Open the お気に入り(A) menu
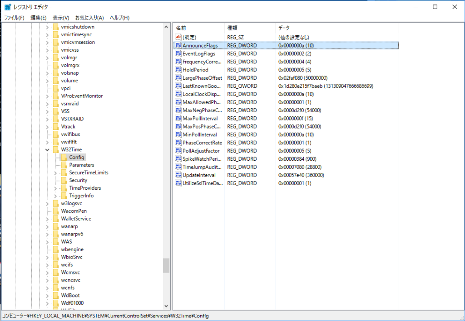 point(90,17)
